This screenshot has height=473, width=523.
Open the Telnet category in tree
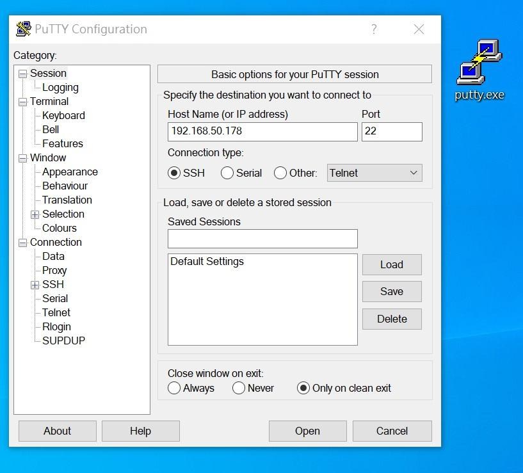[x=56, y=312]
